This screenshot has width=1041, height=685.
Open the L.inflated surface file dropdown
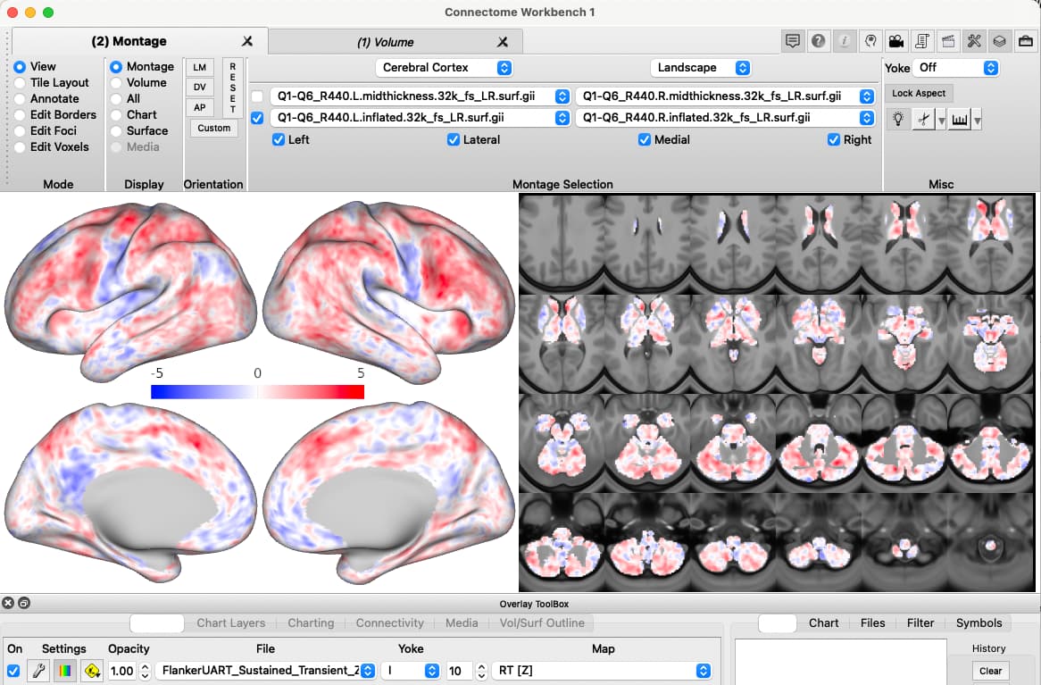(420, 118)
